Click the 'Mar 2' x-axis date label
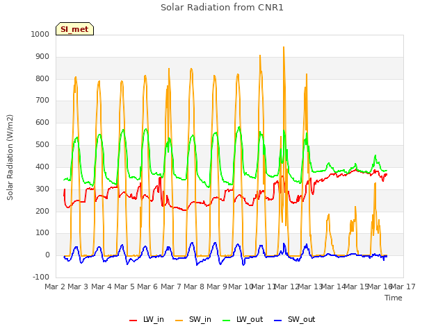The image size is (445, 333). click(x=55, y=287)
